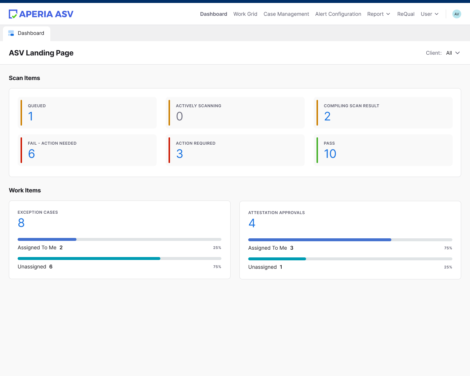The image size is (470, 376).
Task: Click Attestation Approvals Assigned To Me progress bar
Action: [x=350, y=240]
